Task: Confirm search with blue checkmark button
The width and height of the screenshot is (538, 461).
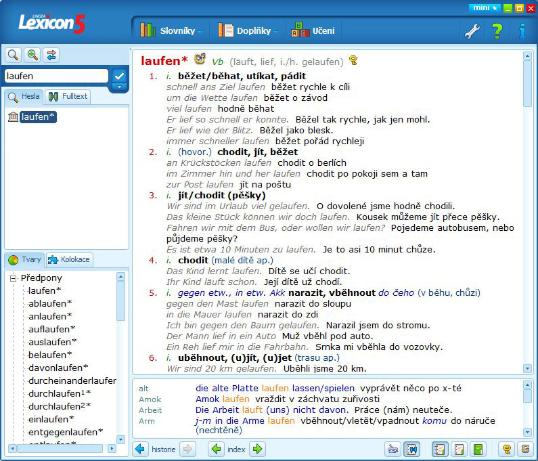Action: 119,76
